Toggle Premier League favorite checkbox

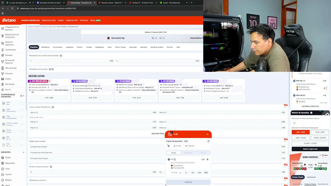pyautogui.click(x=22, y=124)
